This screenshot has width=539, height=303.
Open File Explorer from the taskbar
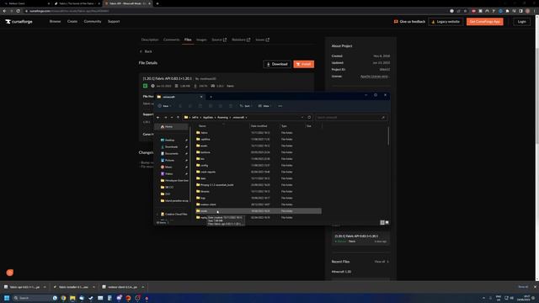click(x=72, y=298)
